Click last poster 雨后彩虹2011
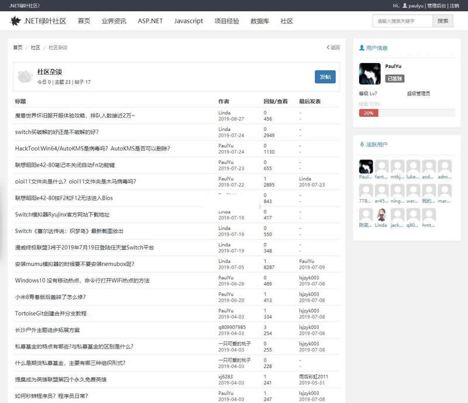 coord(314,377)
